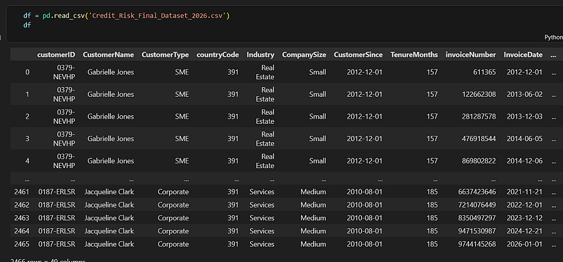563x262 pixels.
Task: Select the TenureMonths column header
Action: pyautogui.click(x=414, y=55)
